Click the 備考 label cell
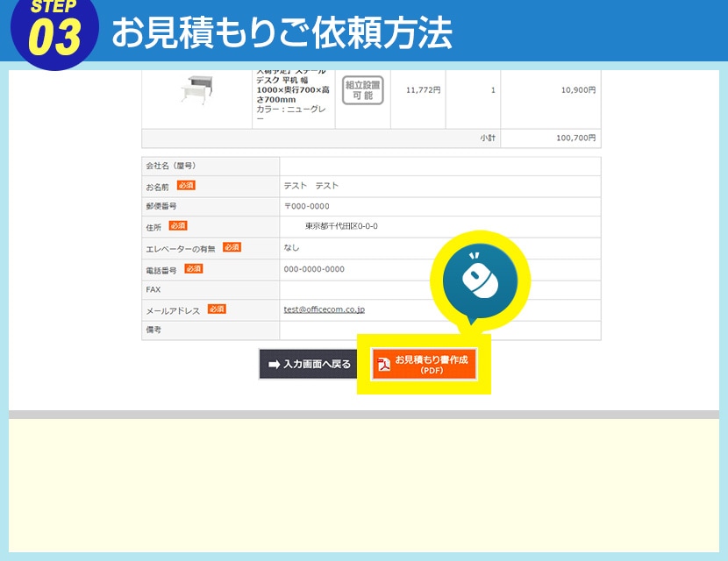 (211, 330)
